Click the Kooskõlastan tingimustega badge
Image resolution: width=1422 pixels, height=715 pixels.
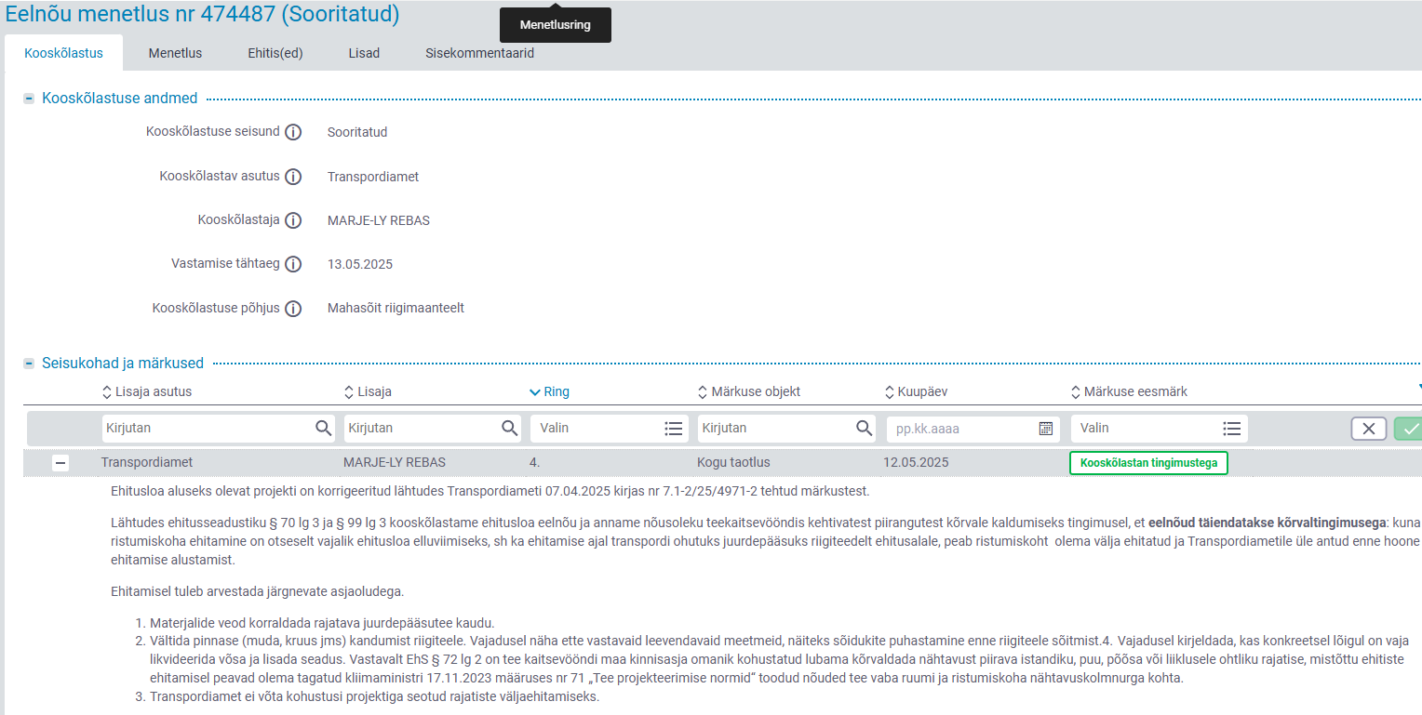(x=1148, y=462)
